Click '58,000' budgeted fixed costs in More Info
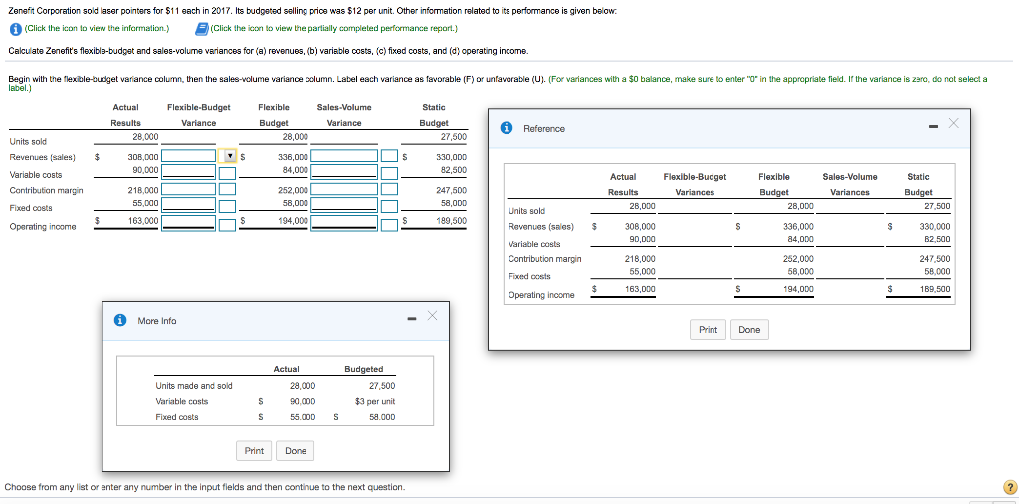The height and width of the screenshot is (504, 1019). (381, 417)
